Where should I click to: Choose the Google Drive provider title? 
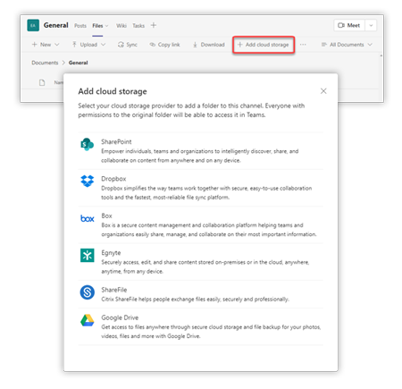tap(120, 317)
